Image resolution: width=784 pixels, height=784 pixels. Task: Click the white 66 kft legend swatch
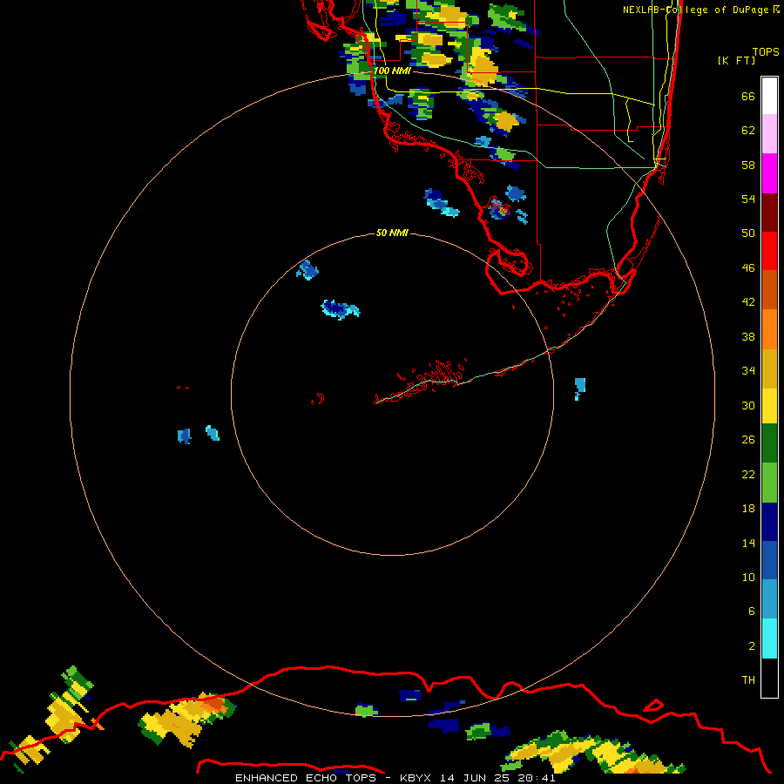(769, 96)
